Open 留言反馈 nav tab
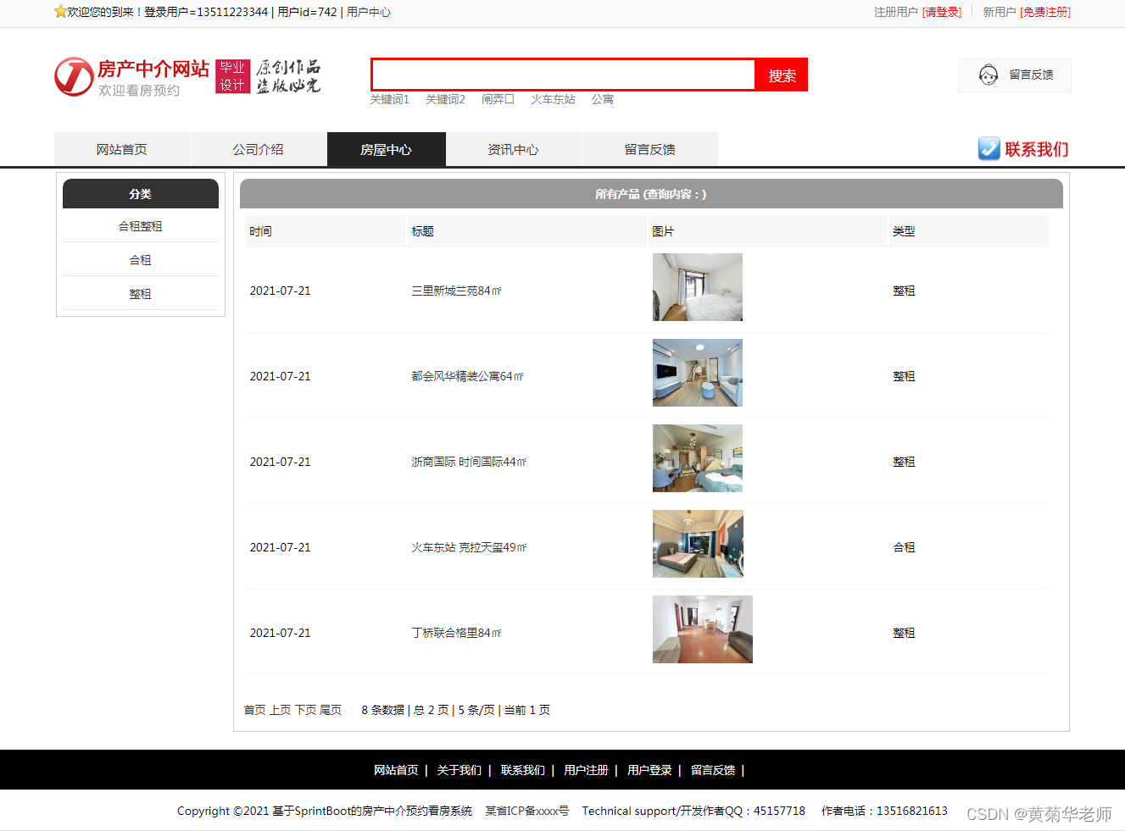 pyautogui.click(x=650, y=149)
